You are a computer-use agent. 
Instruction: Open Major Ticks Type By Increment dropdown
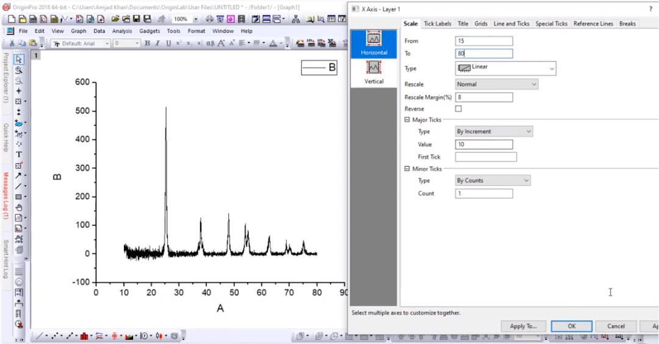494,132
